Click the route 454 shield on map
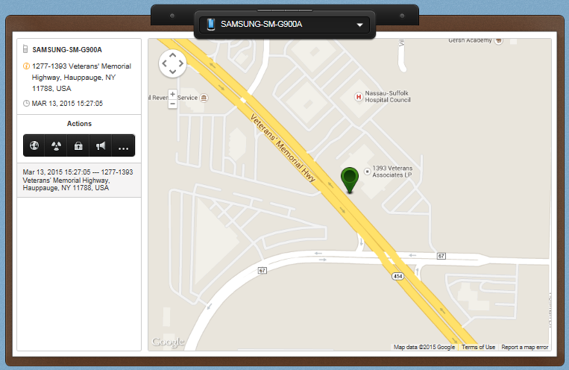Screen dimensions: 569x370 coord(397,276)
